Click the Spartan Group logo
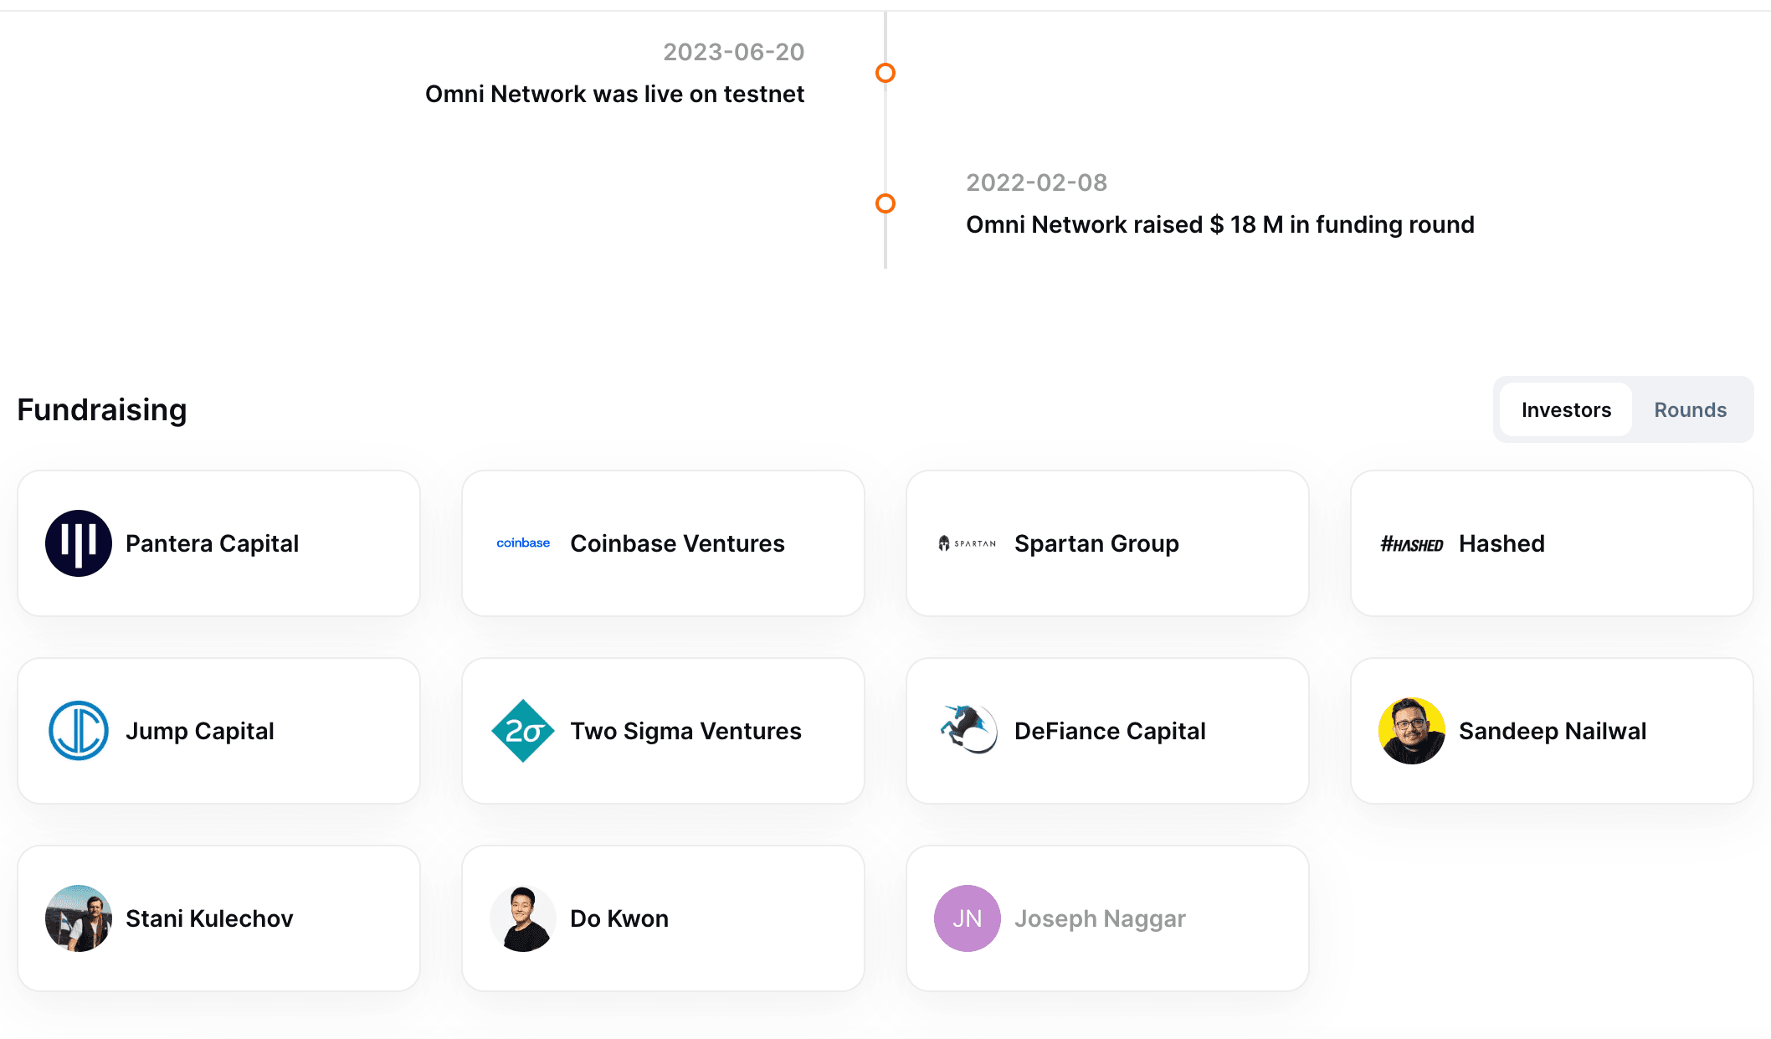Viewport: 1771px width, 1039px height. [968, 543]
